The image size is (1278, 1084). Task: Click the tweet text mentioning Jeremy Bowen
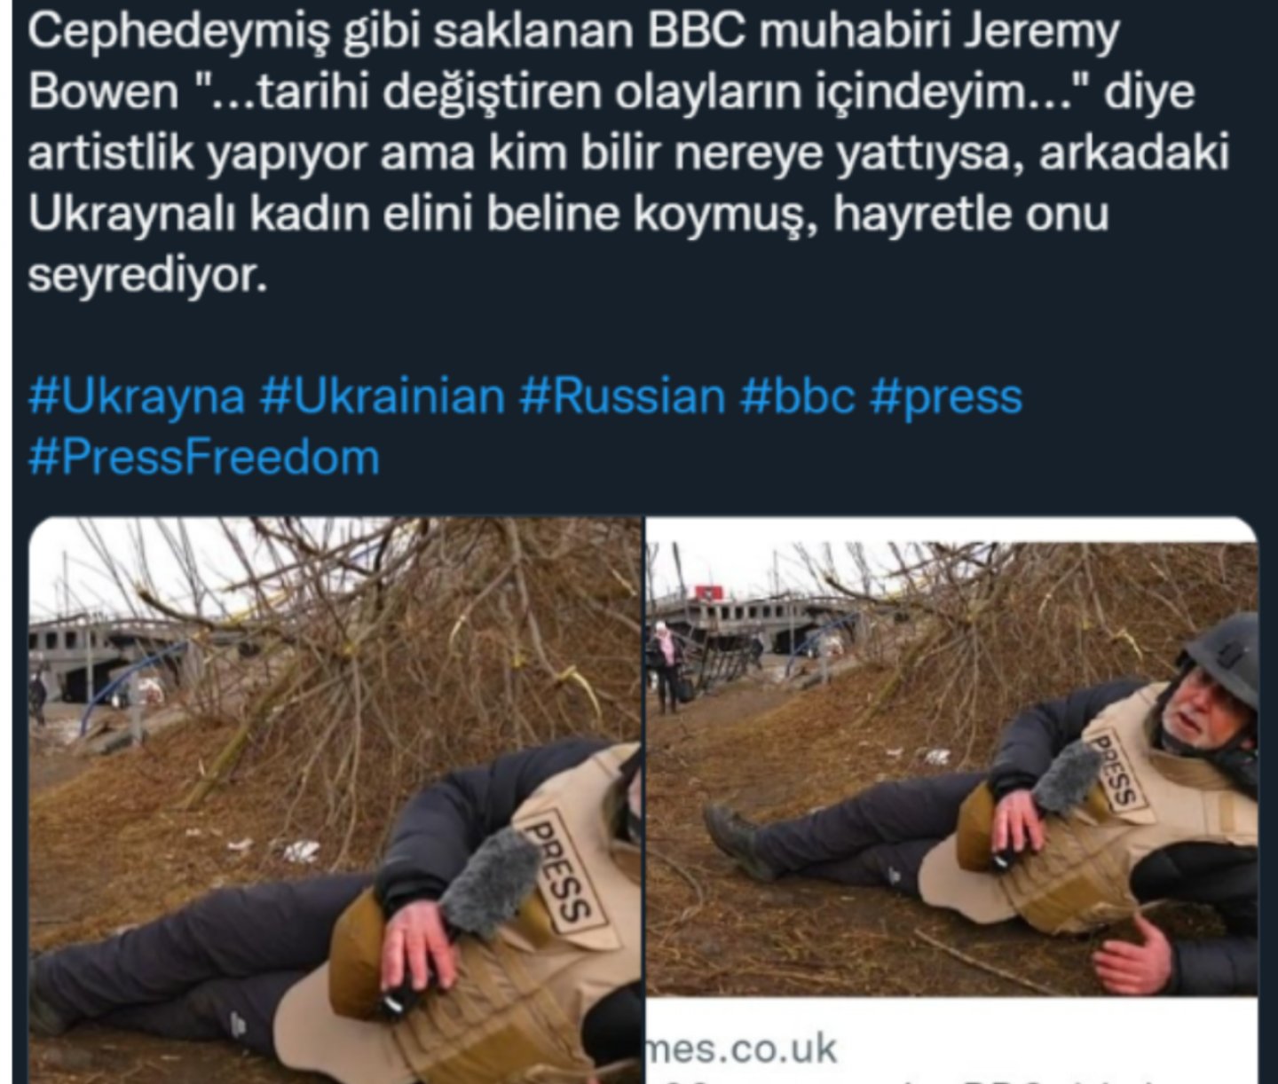point(628,154)
